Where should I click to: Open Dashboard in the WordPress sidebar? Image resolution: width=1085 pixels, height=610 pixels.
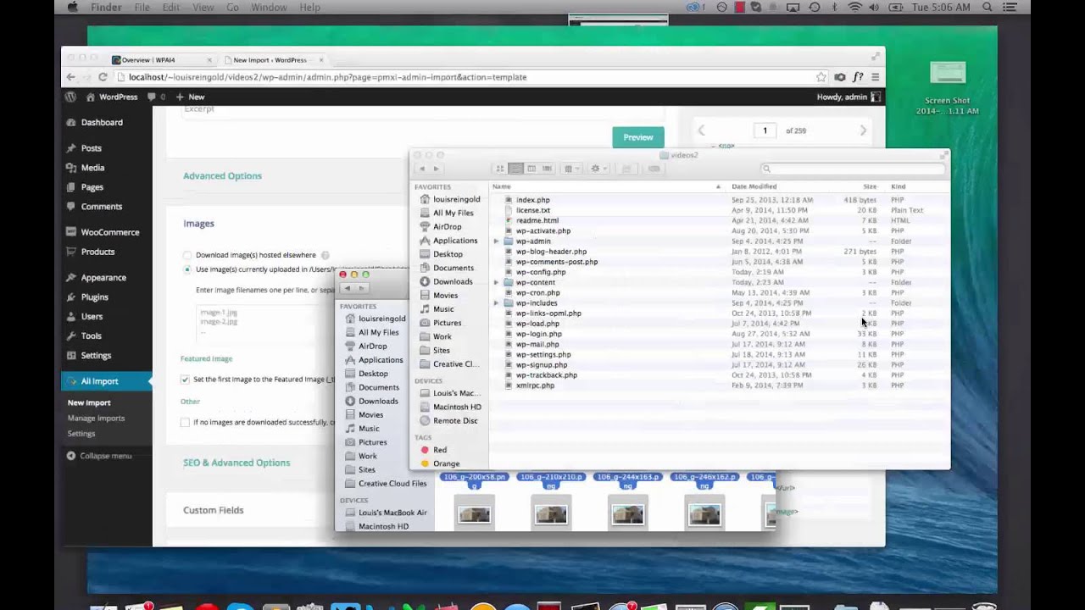coord(102,122)
